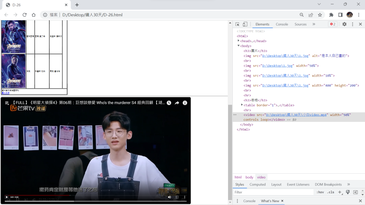Click img src link with width 400

[286, 85]
